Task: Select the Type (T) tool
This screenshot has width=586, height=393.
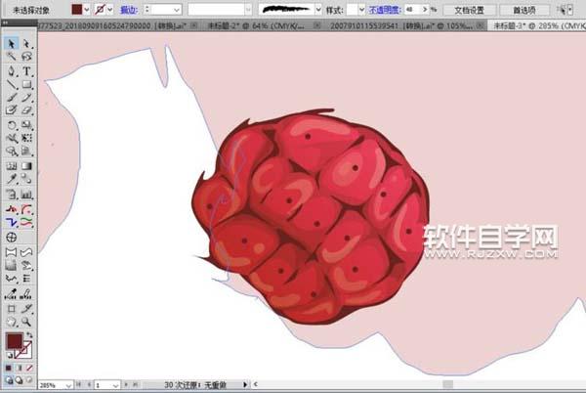Action: [26, 71]
